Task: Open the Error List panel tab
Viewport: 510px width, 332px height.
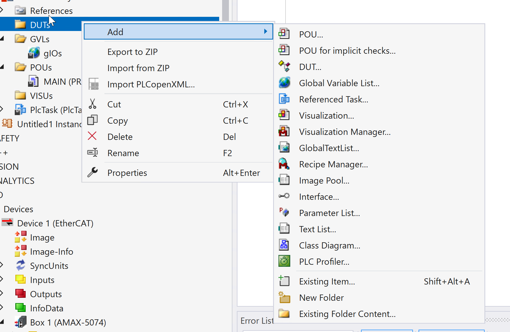Action: pyautogui.click(x=257, y=321)
